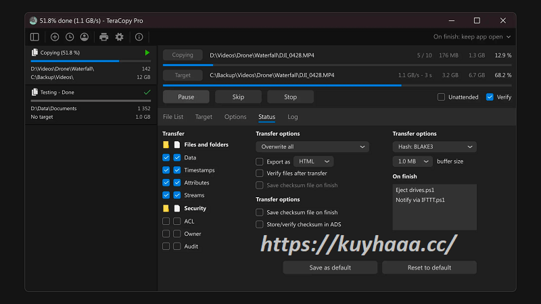Toggle the sidebar panel icon
This screenshot has height=304, width=541.
point(35,37)
